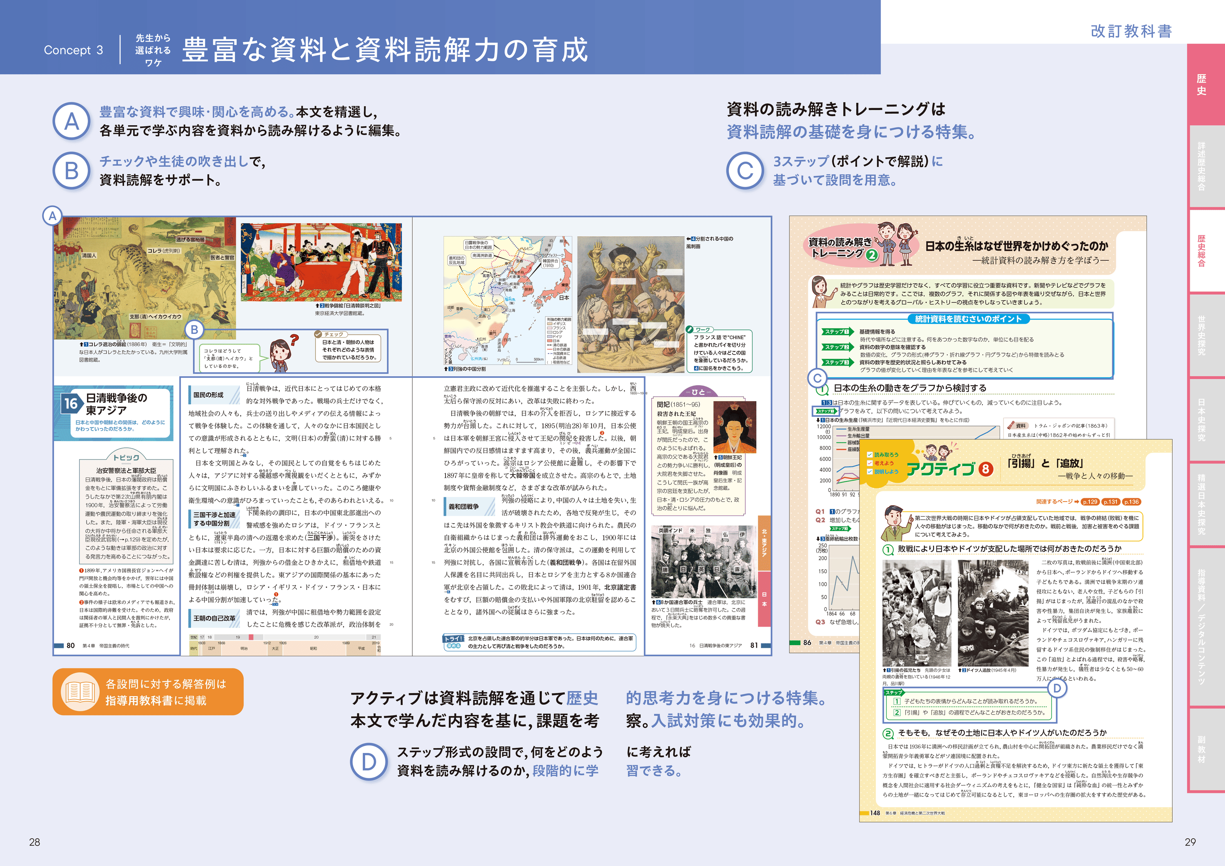Toggle the 読み取ろう checkbox
1225x866 pixels.
point(870,455)
